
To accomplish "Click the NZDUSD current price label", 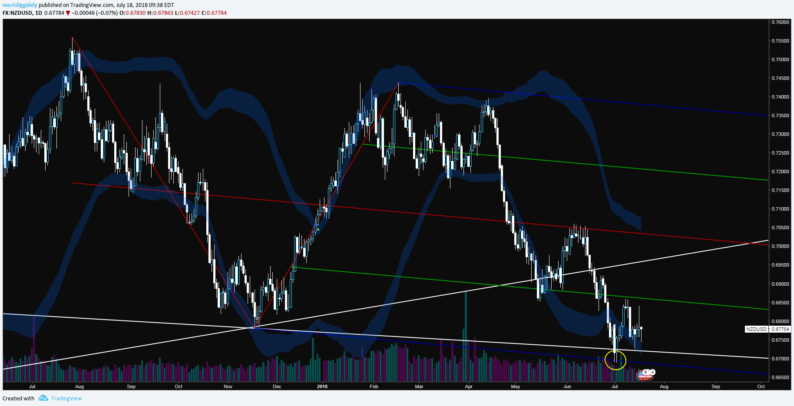I will click(768, 329).
